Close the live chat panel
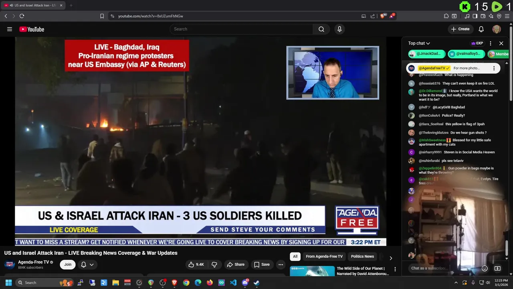The image size is (513, 289). tap(501, 43)
